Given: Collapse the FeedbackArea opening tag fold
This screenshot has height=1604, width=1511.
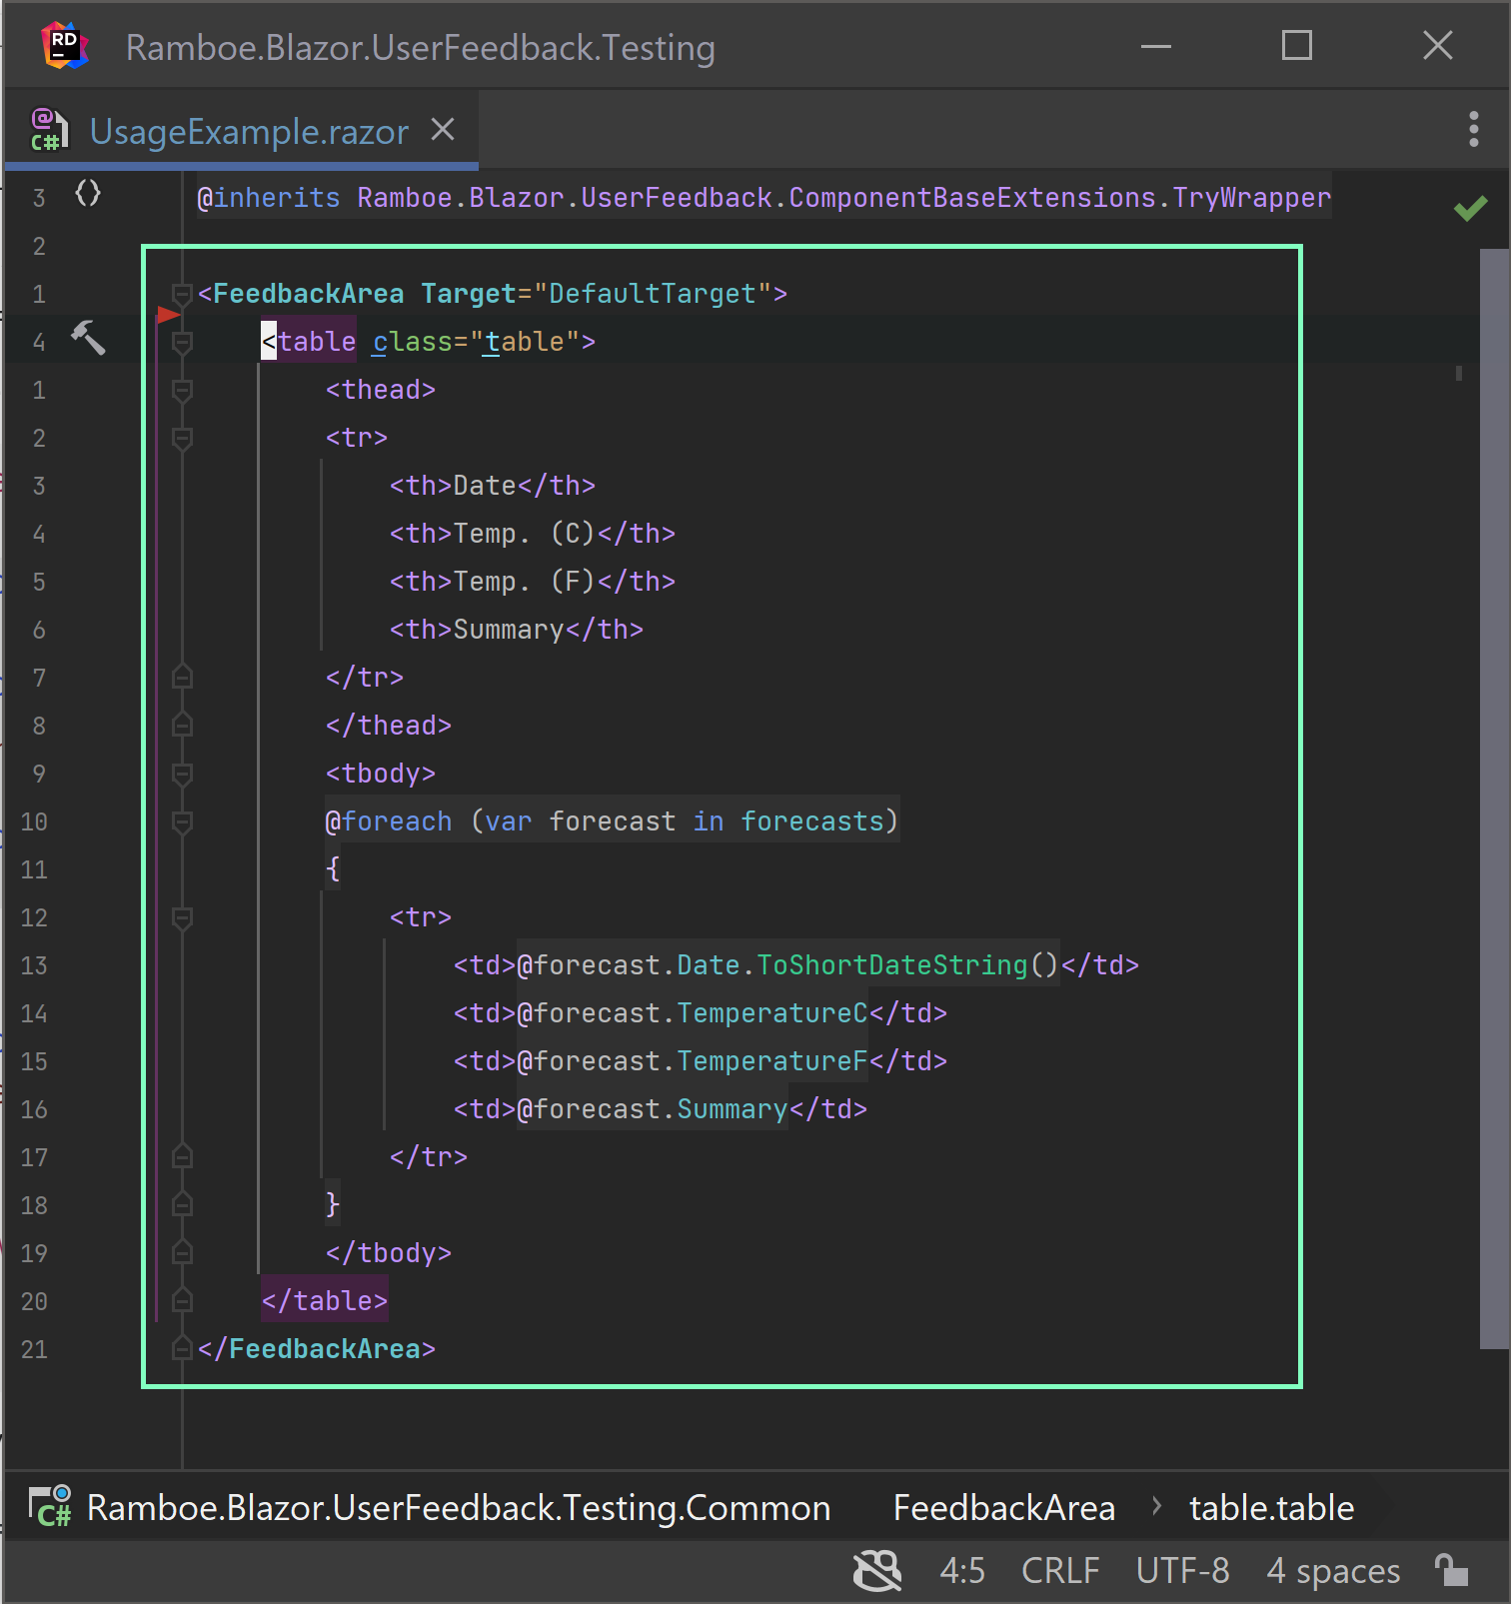Looking at the screenshot, I should [182, 294].
